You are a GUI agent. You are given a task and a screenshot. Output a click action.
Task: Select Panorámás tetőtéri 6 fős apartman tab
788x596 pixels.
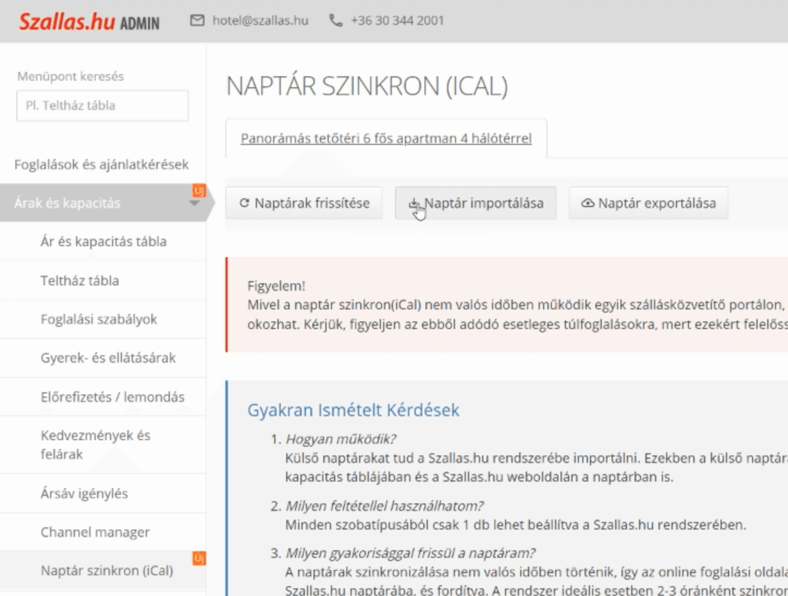click(386, 138)
